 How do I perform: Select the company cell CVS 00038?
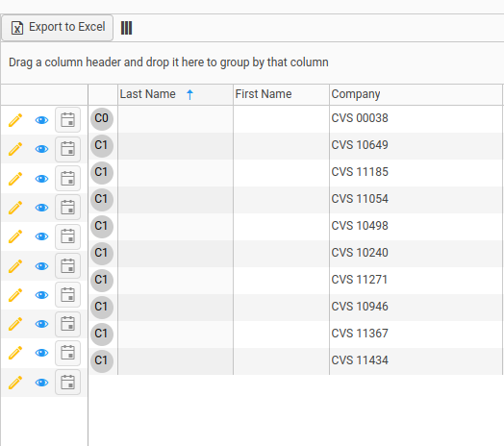click(x=416, y=118)
